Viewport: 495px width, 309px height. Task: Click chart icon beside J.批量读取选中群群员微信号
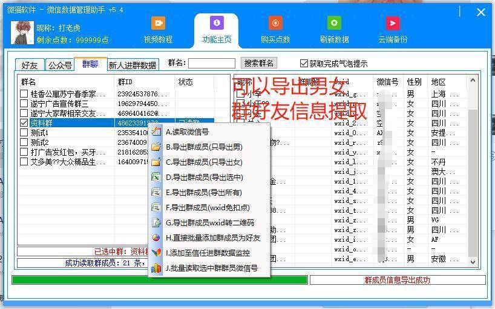pyautogui.click(x=156, y=268)
